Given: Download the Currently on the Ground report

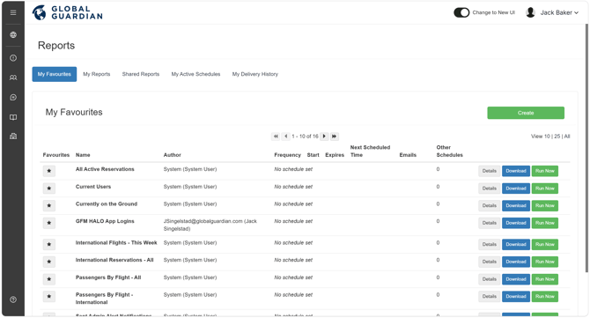Looking at the screenshot, I should pos(516,205).
